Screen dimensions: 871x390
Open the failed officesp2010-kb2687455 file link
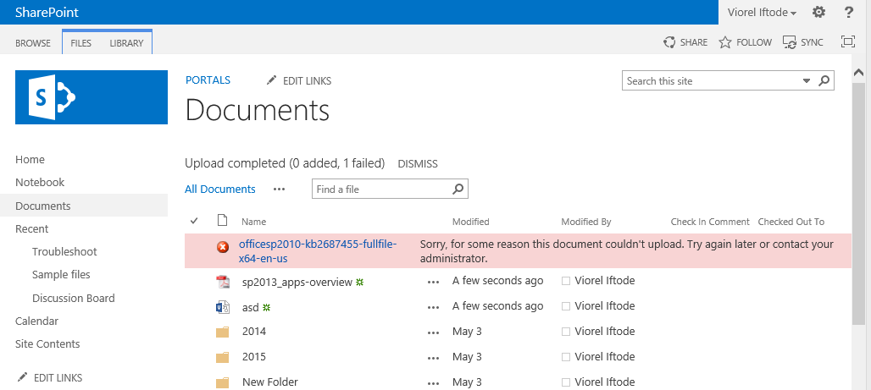[318, 251]
